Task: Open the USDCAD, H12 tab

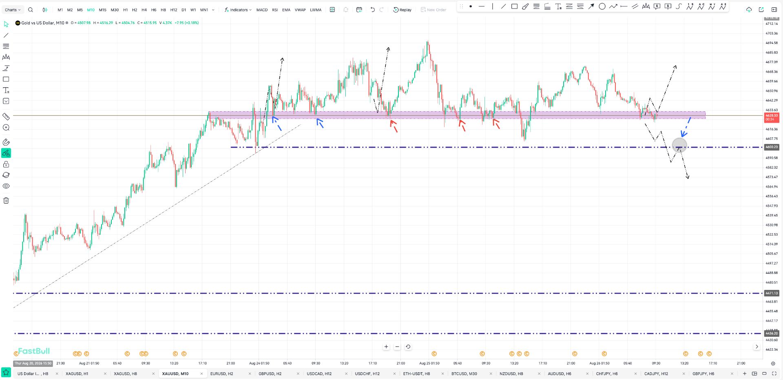Action: pos(319,373)
